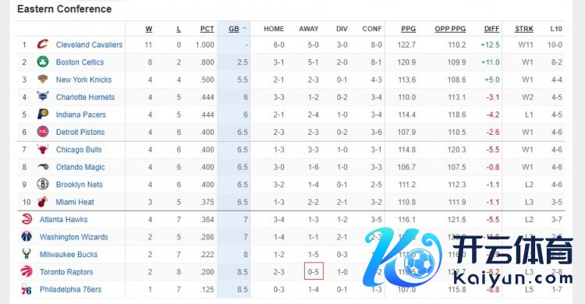
Task: Sort by PPG column header
Action: pyautogui.click(x=409, y=29)
